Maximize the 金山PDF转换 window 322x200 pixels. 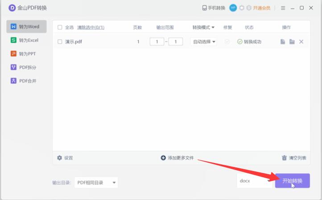(301, 8)
